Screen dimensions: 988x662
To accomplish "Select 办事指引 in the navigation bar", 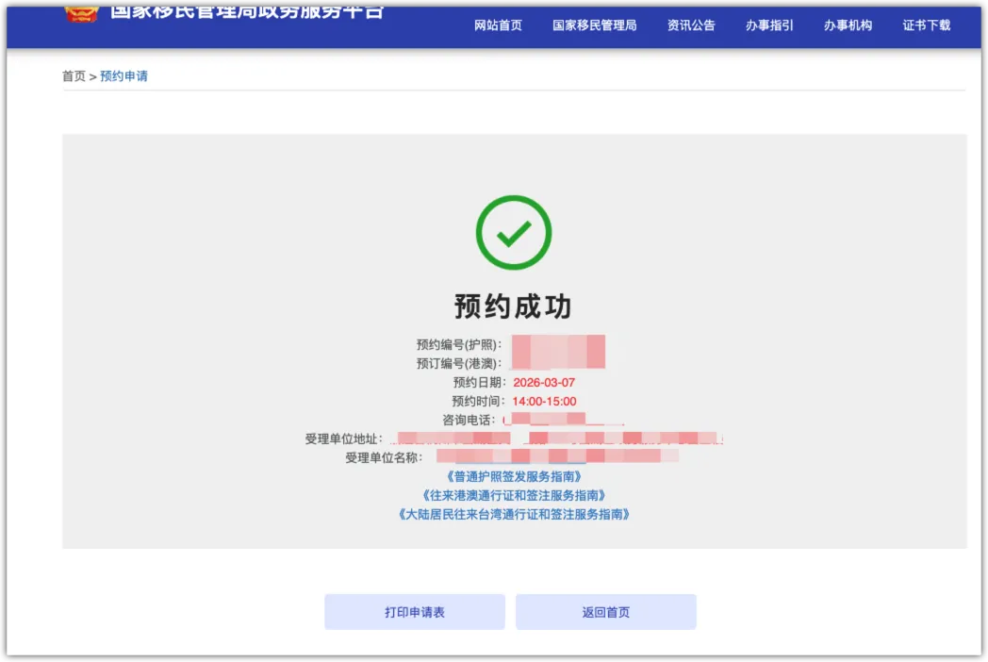I will point(769,25).
